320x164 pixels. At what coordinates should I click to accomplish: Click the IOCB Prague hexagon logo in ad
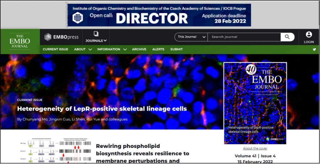coord(77,17)
